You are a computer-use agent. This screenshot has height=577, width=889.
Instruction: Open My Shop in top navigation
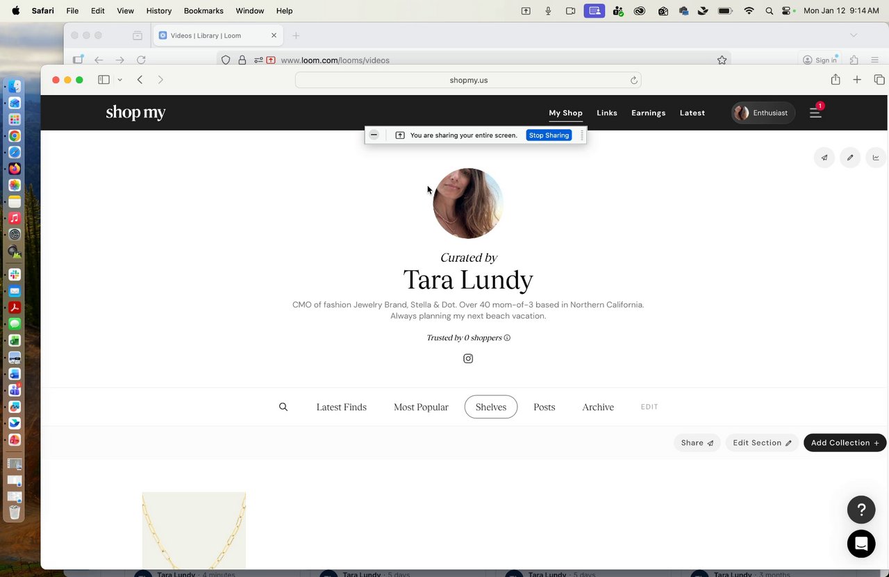tap(565, 113)
